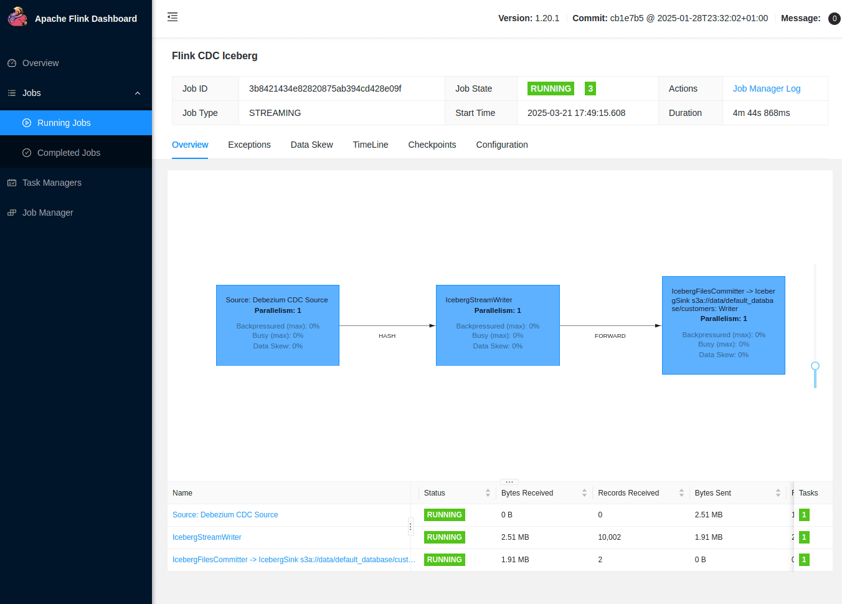This screenshot has width=842, height=604.
Task: Open Running Jobs in sidebar
Action: click(76, 123)
